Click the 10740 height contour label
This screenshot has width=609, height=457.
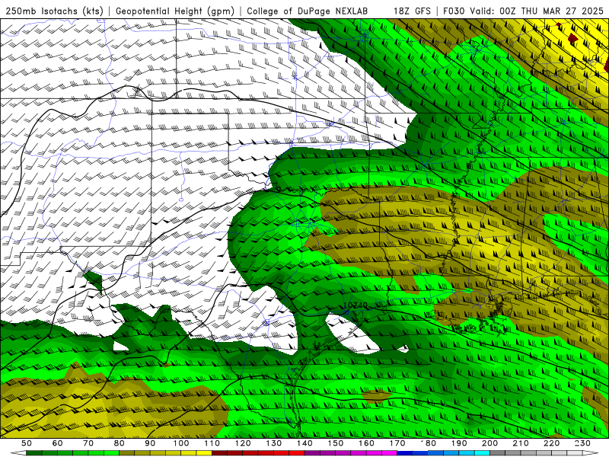[356, 305]
